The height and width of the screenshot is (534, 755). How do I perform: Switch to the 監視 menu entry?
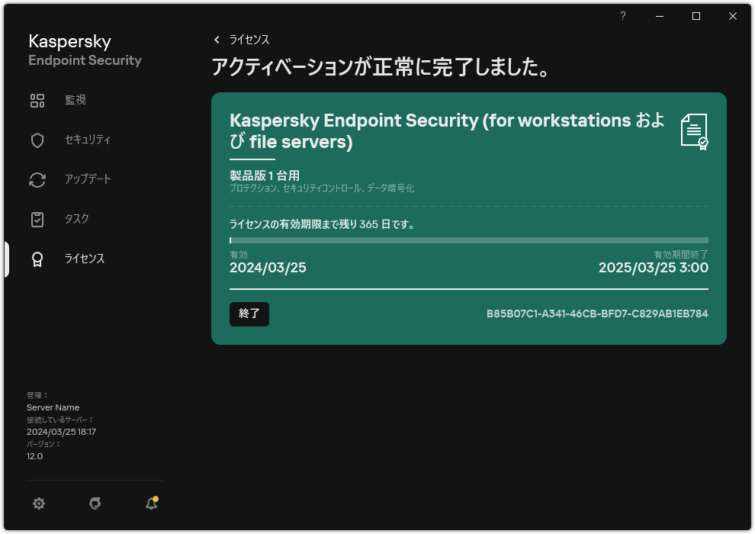point(75,100)
